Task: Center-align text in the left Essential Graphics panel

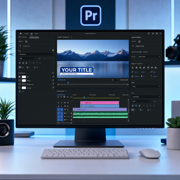Action: pyautogui.click(x=23, y=63)
